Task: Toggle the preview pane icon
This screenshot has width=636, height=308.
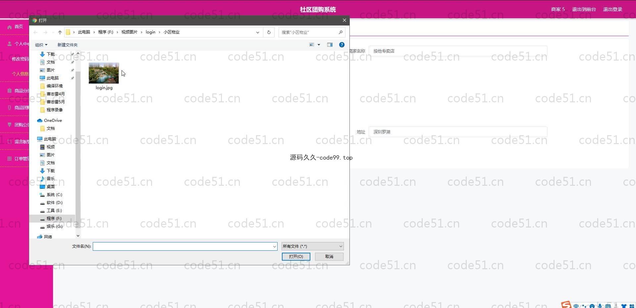Action: point(330,45)
